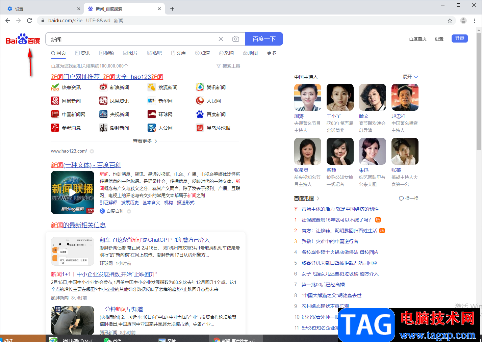Screen dimensions: 482x342
Task: Open 央视新闻 site icon
Action: pos(103,114)
